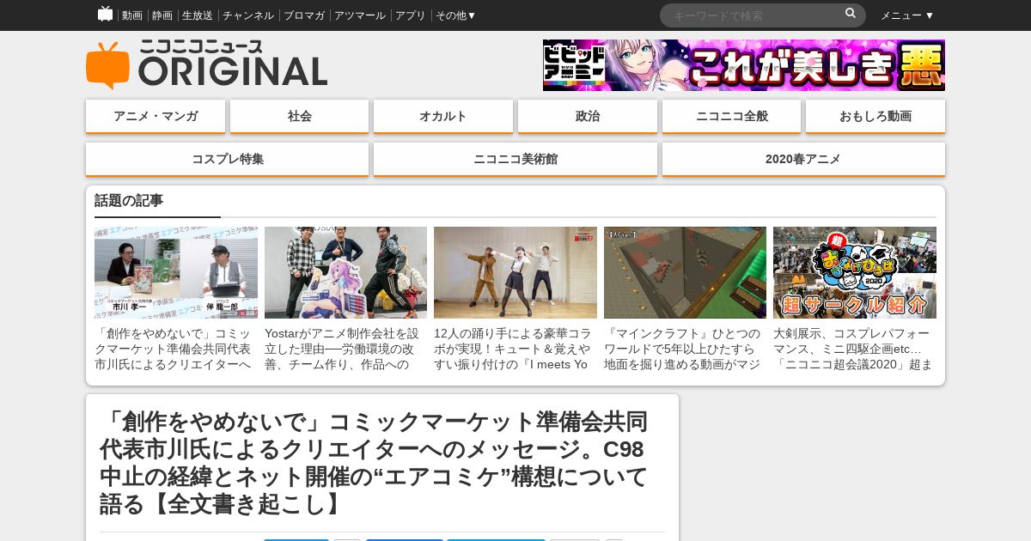
Task: Select the 社会 category tab
Action: pyautogui.click(x=300, y=117)
